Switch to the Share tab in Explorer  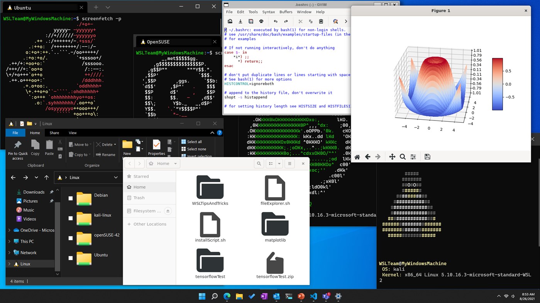pyautogui.click(x=54, y=132)
